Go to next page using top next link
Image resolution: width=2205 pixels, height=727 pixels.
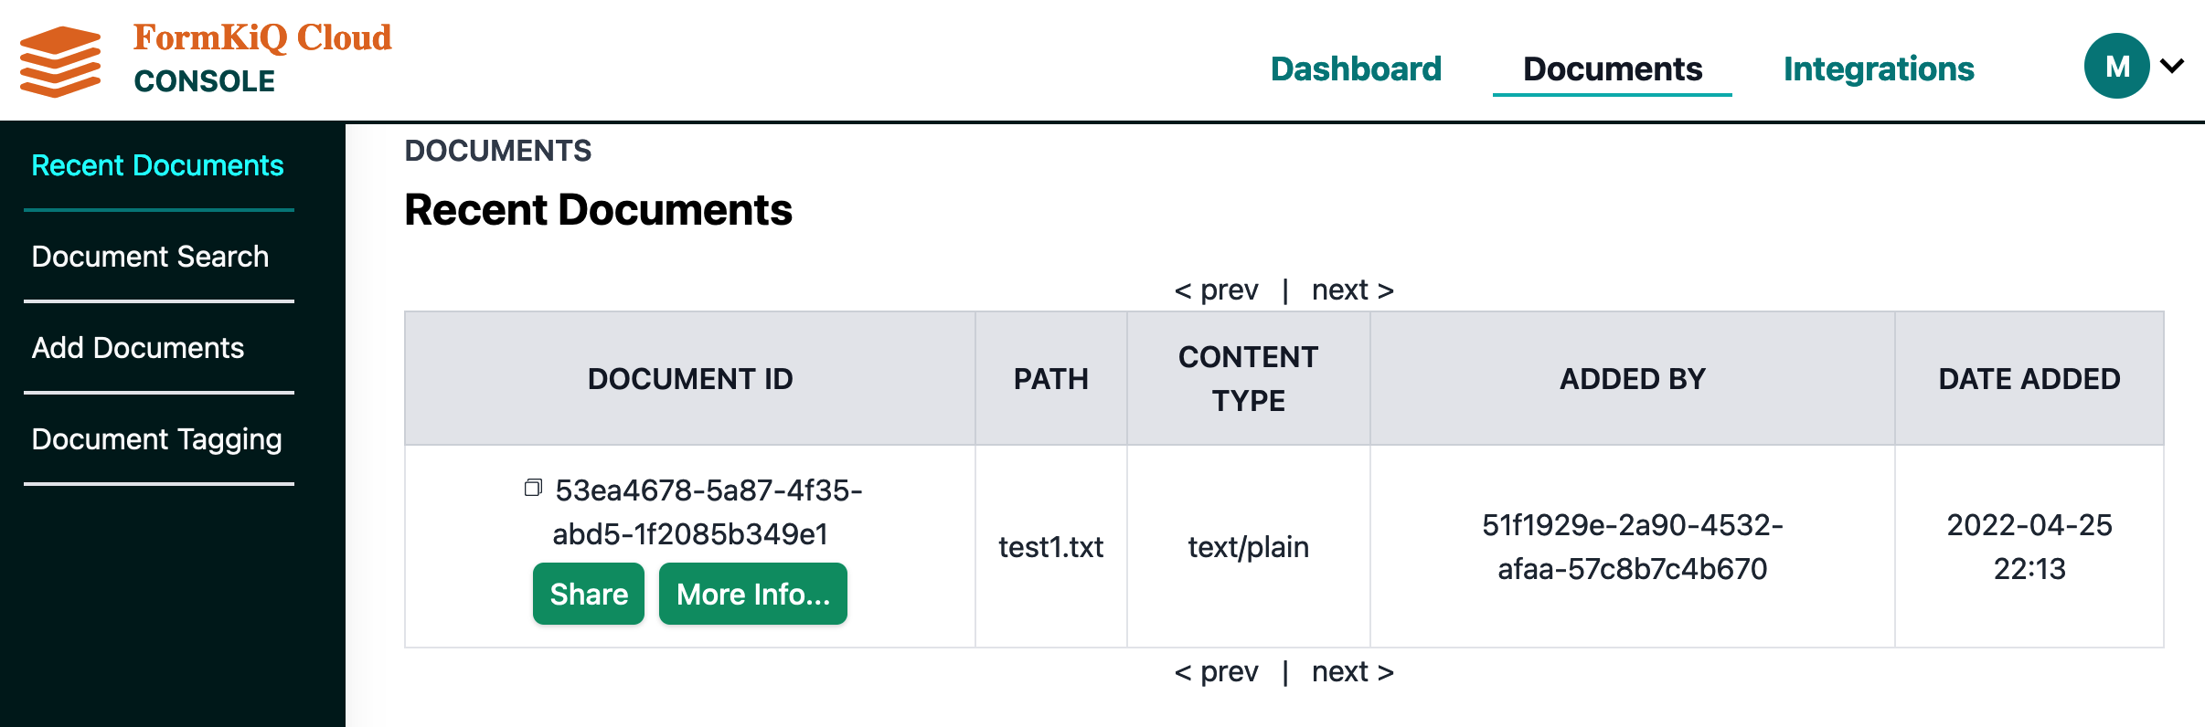pyautogui.click(x=1353, y=290)
